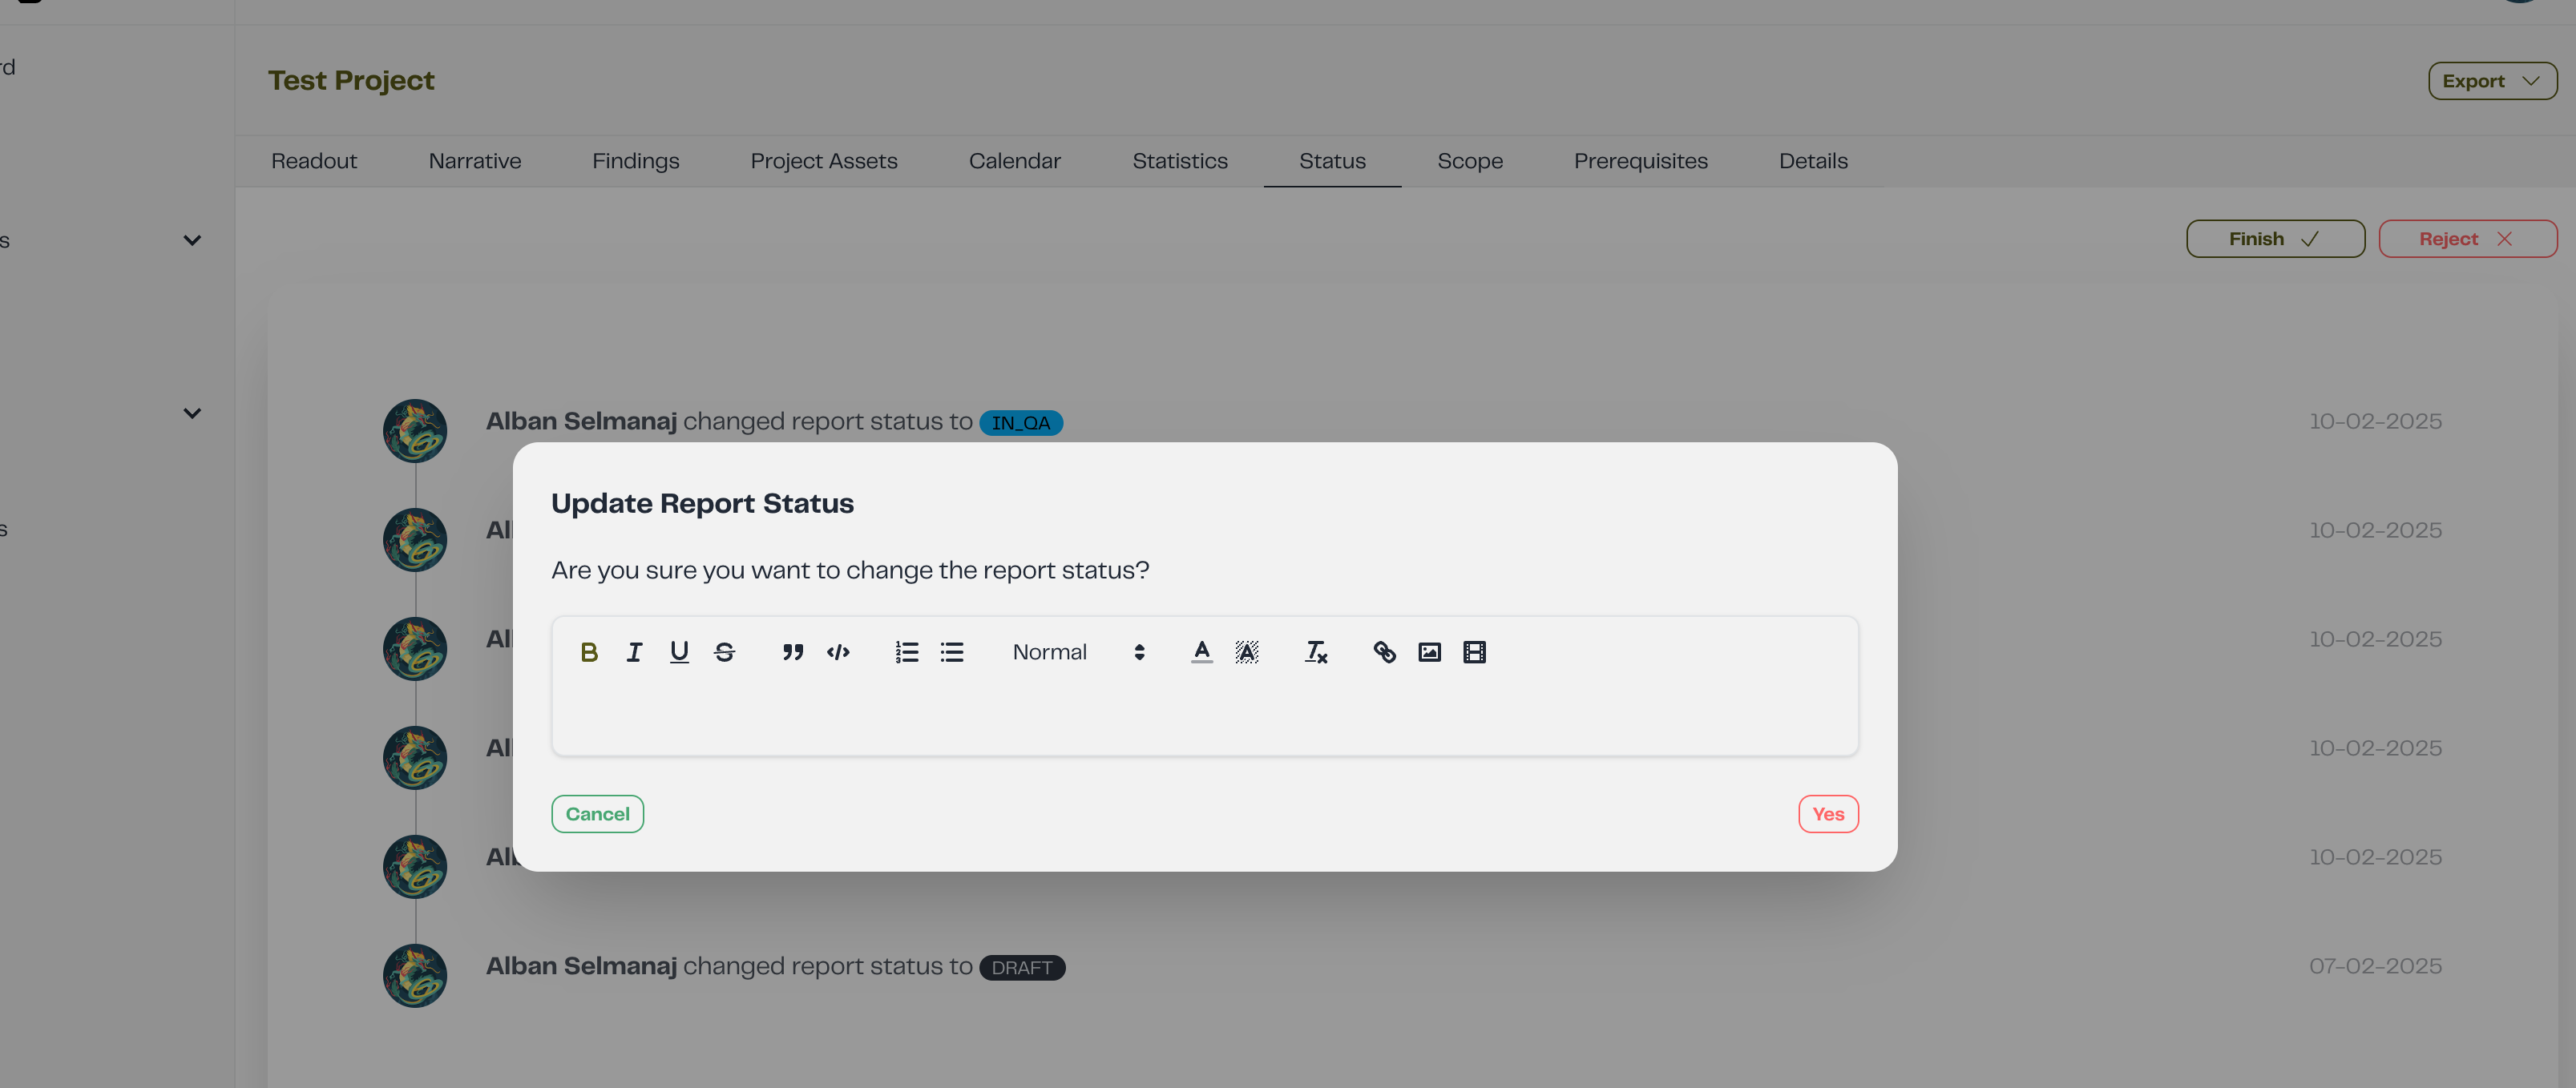
Task: Insert a hyperlink using the link icon
Action: pos(1384,652)
